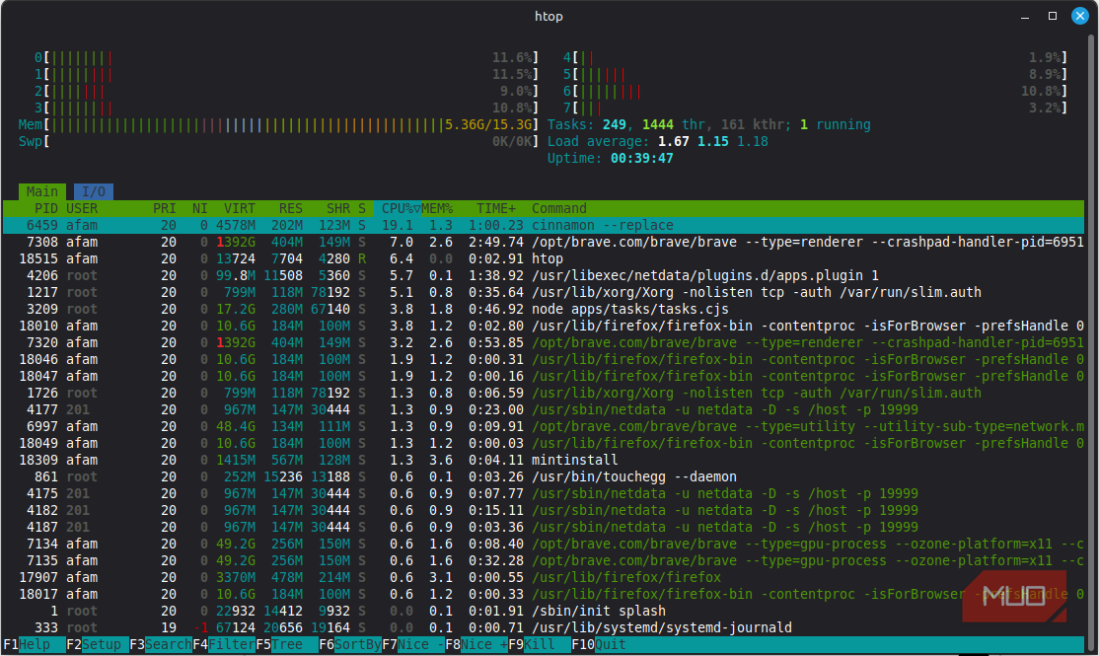The image size is (1099, 656).
Task: Select the systemd-journald process row
Action: (544, 627)
